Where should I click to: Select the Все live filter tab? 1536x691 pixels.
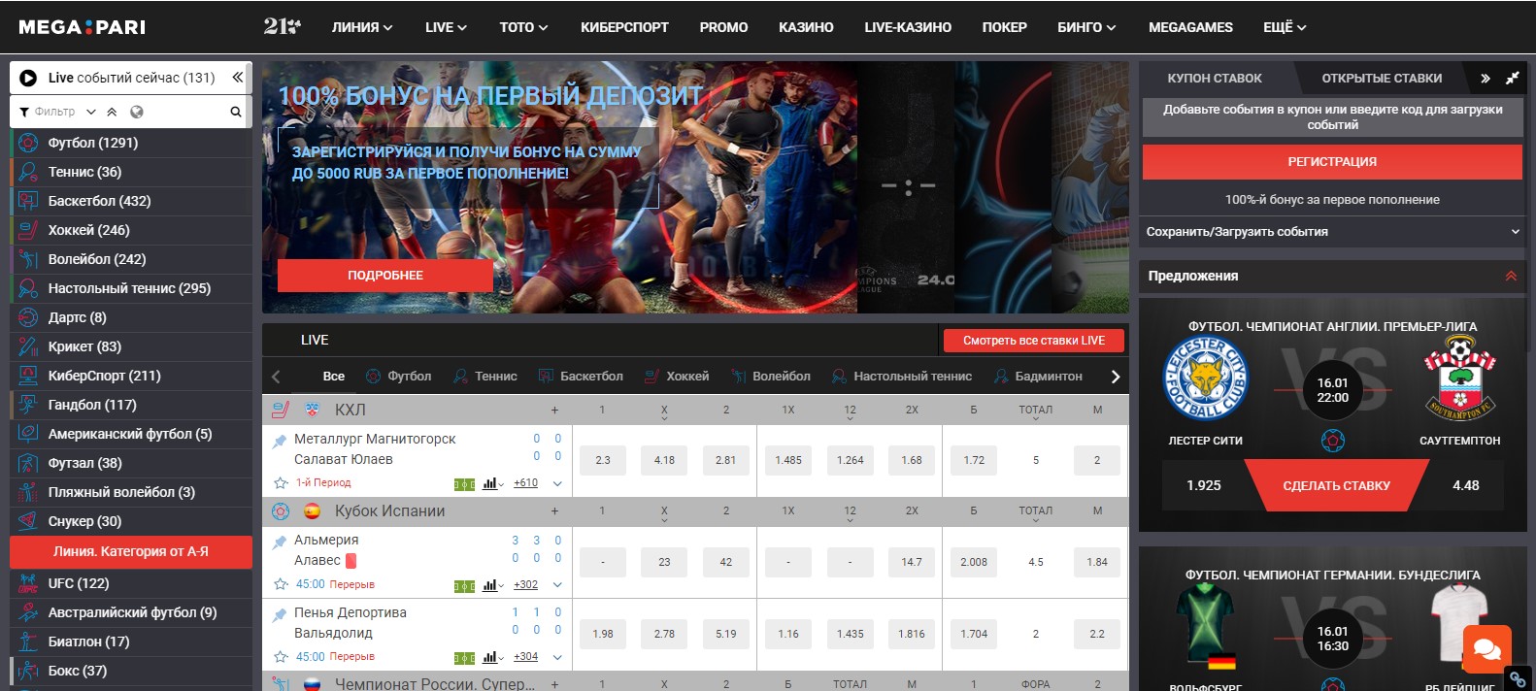coord(333,376)
